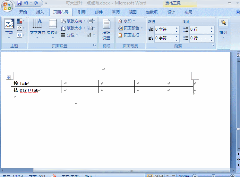
Task: Launch the 页面设置 dialog launcher
Action: click(x=95, y=45)
